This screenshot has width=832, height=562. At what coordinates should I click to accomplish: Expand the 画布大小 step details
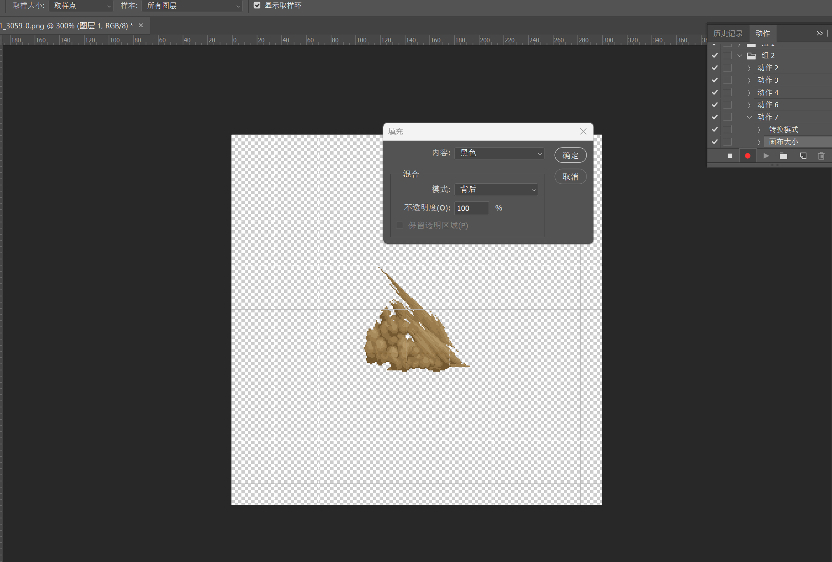point(759,142)
